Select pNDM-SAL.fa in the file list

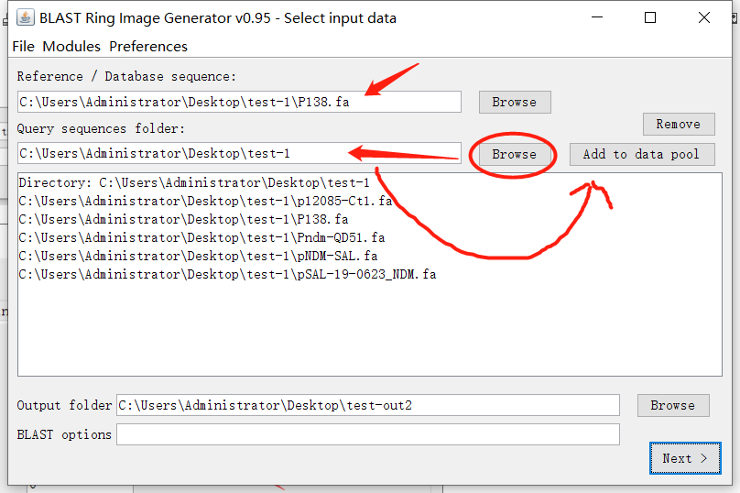click(x=198, y=256)
